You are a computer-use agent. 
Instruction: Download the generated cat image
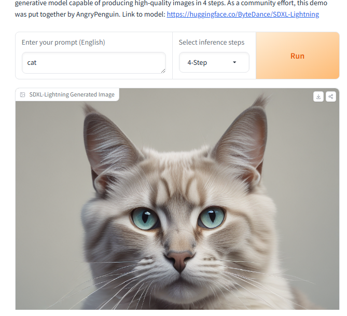coord(318,97)
